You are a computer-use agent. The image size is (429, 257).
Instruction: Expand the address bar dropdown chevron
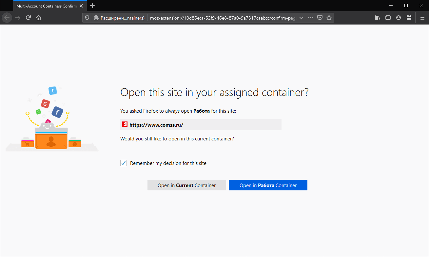click(301, 18)
